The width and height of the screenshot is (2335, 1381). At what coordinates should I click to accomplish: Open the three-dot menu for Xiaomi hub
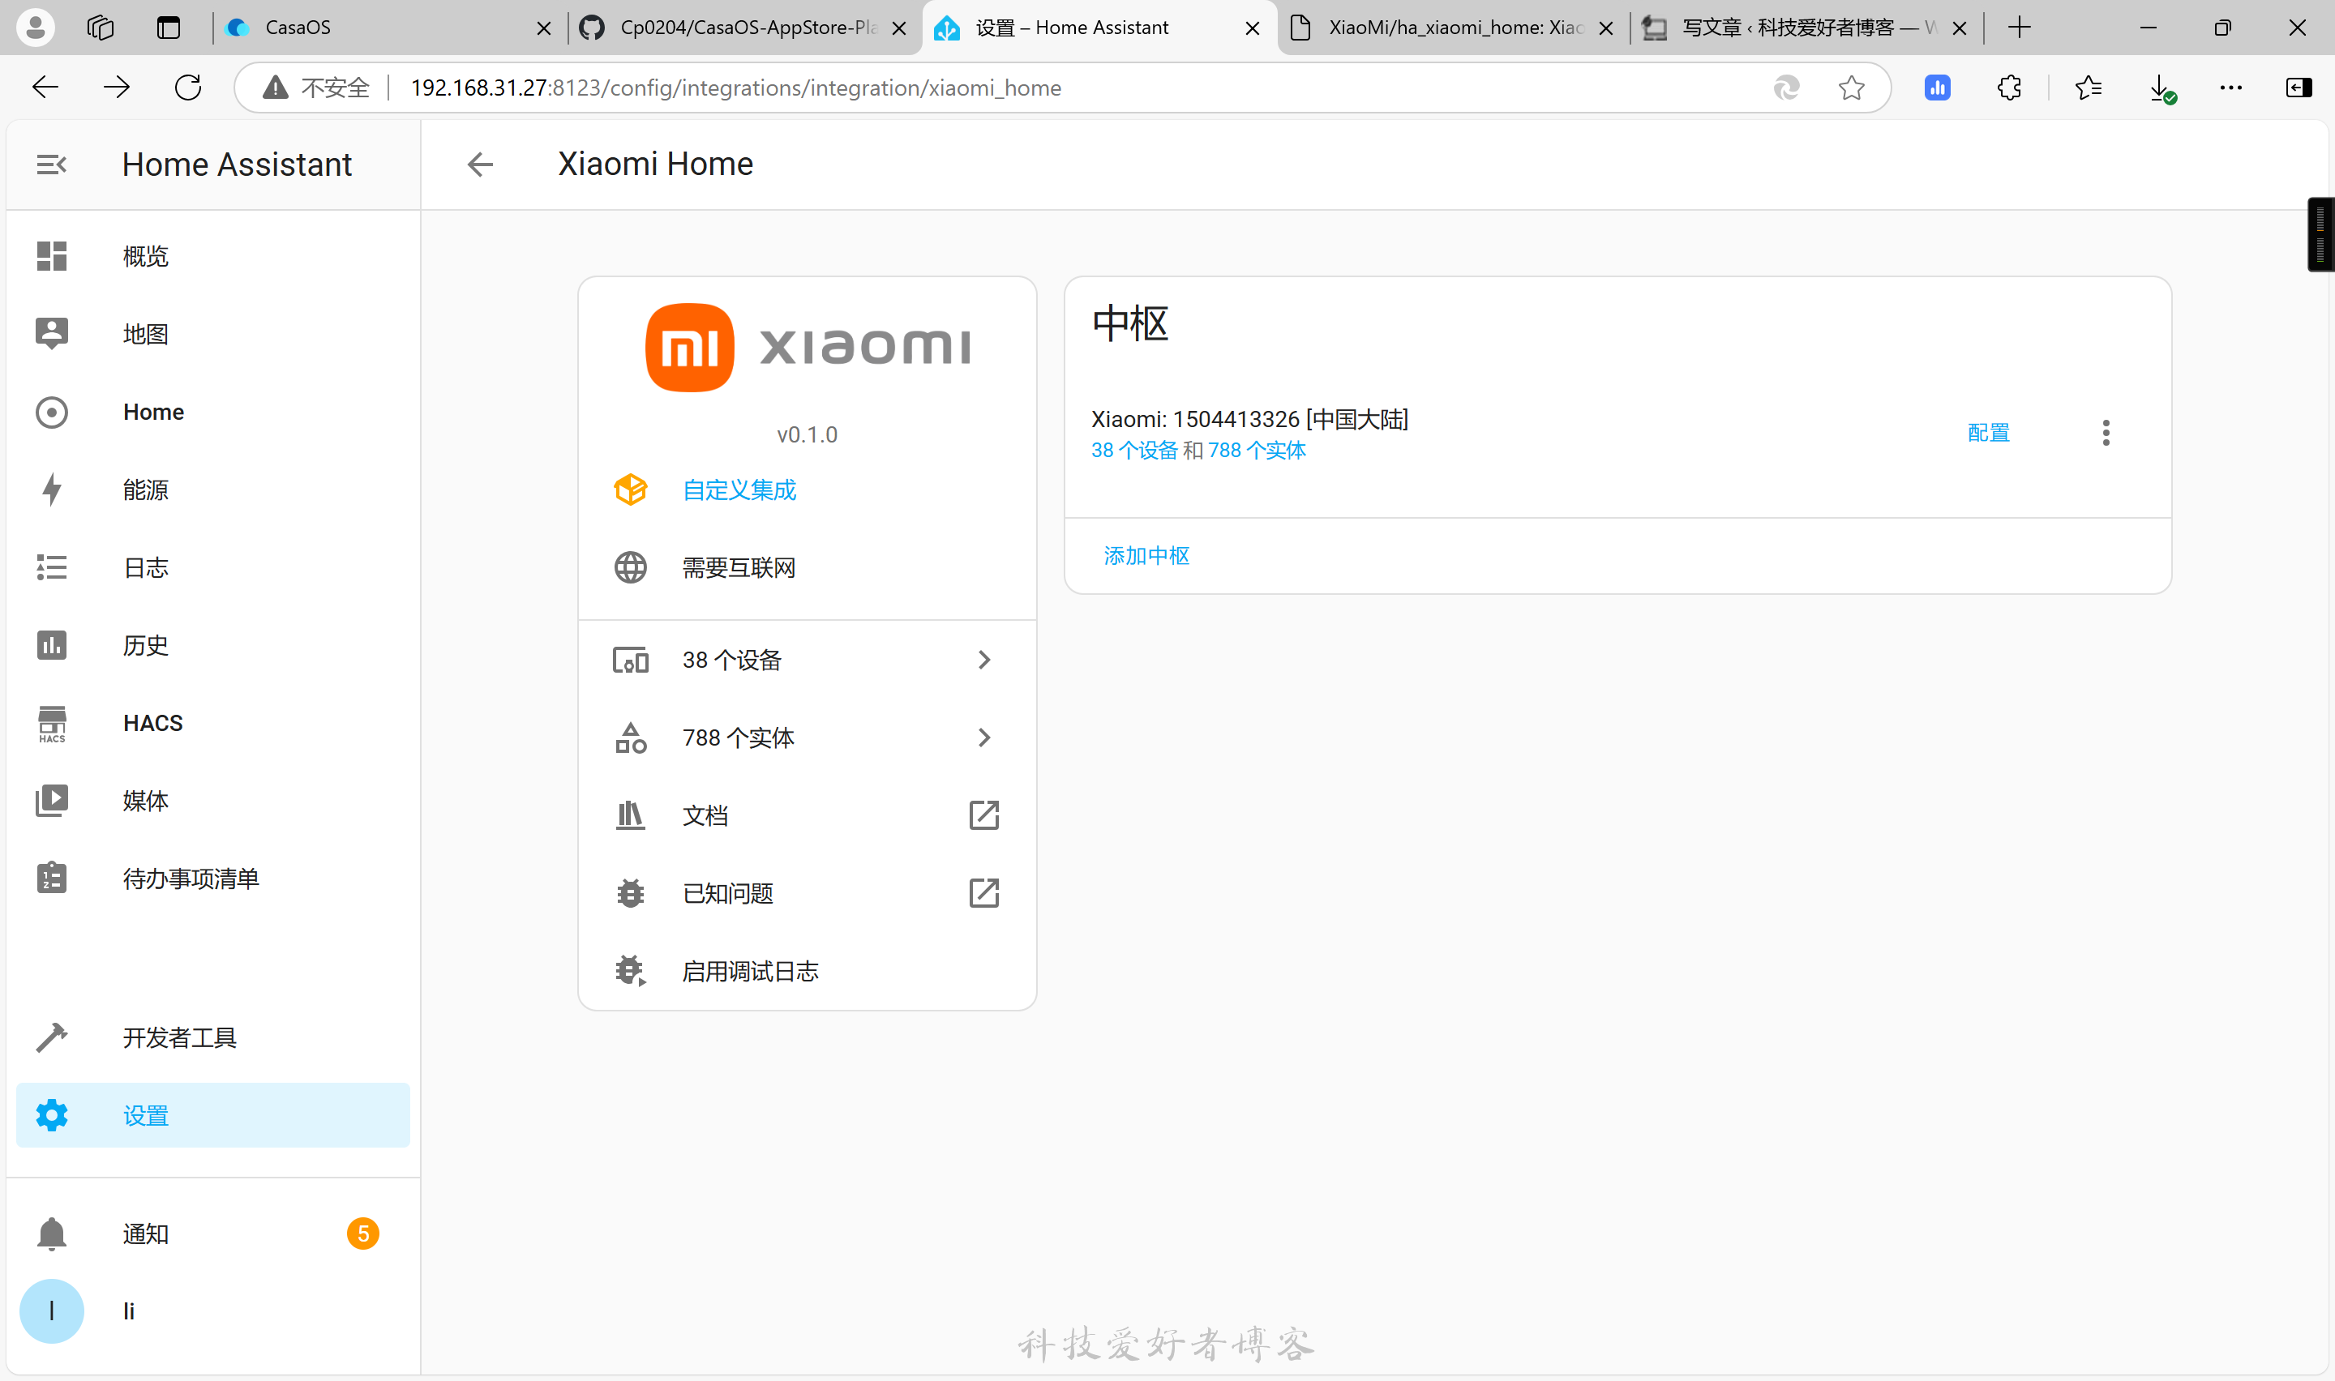pyautogui.click(x=2106, y=433)
